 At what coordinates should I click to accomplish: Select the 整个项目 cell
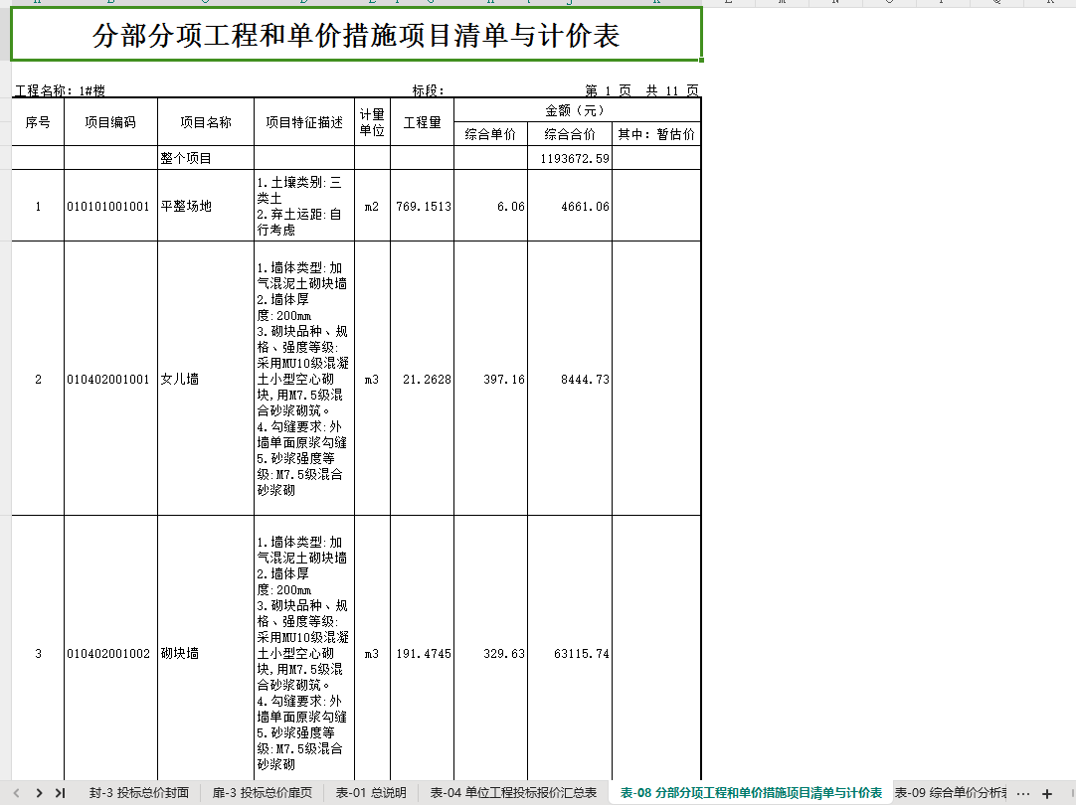click(x=206, y=158)
